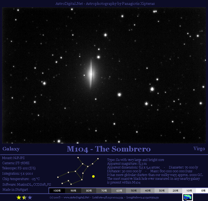The width and height of the screenshot is (208, 201).
Task: Select the 0% white grayscale swatch
Action: [202, 191]
